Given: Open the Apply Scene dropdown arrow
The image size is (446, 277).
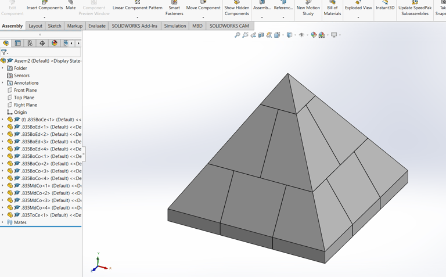Looking at the screenshot, I should pyautogui.click(x=328, y=35).
